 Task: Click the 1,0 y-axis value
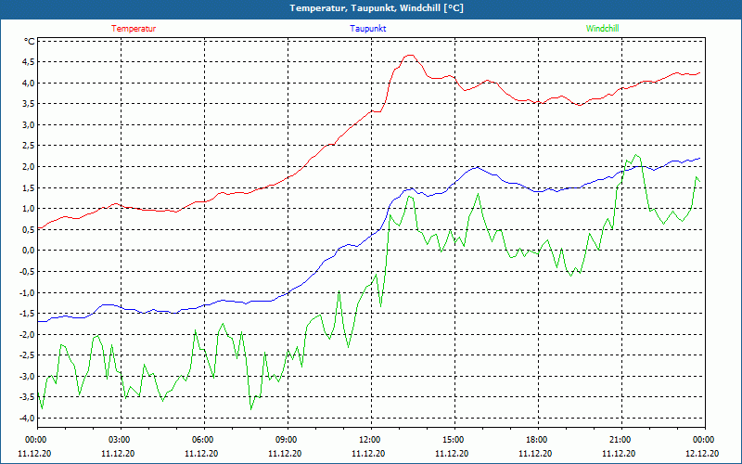[x=28, y=209]
